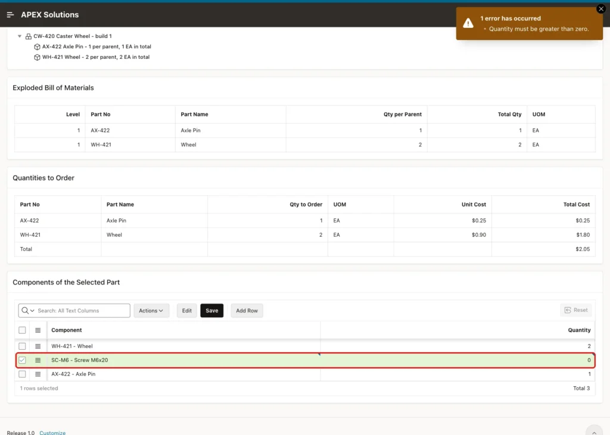Click the part icon beside AX-422 Axle Pin tree item
This screenshot has height=435, width=610.
tap(37, 46)
